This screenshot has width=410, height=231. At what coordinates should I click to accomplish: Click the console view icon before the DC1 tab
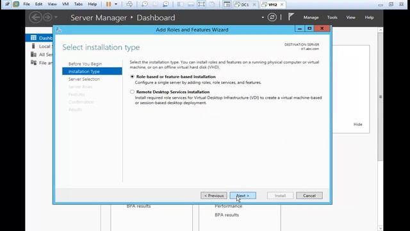click(227, 4)
